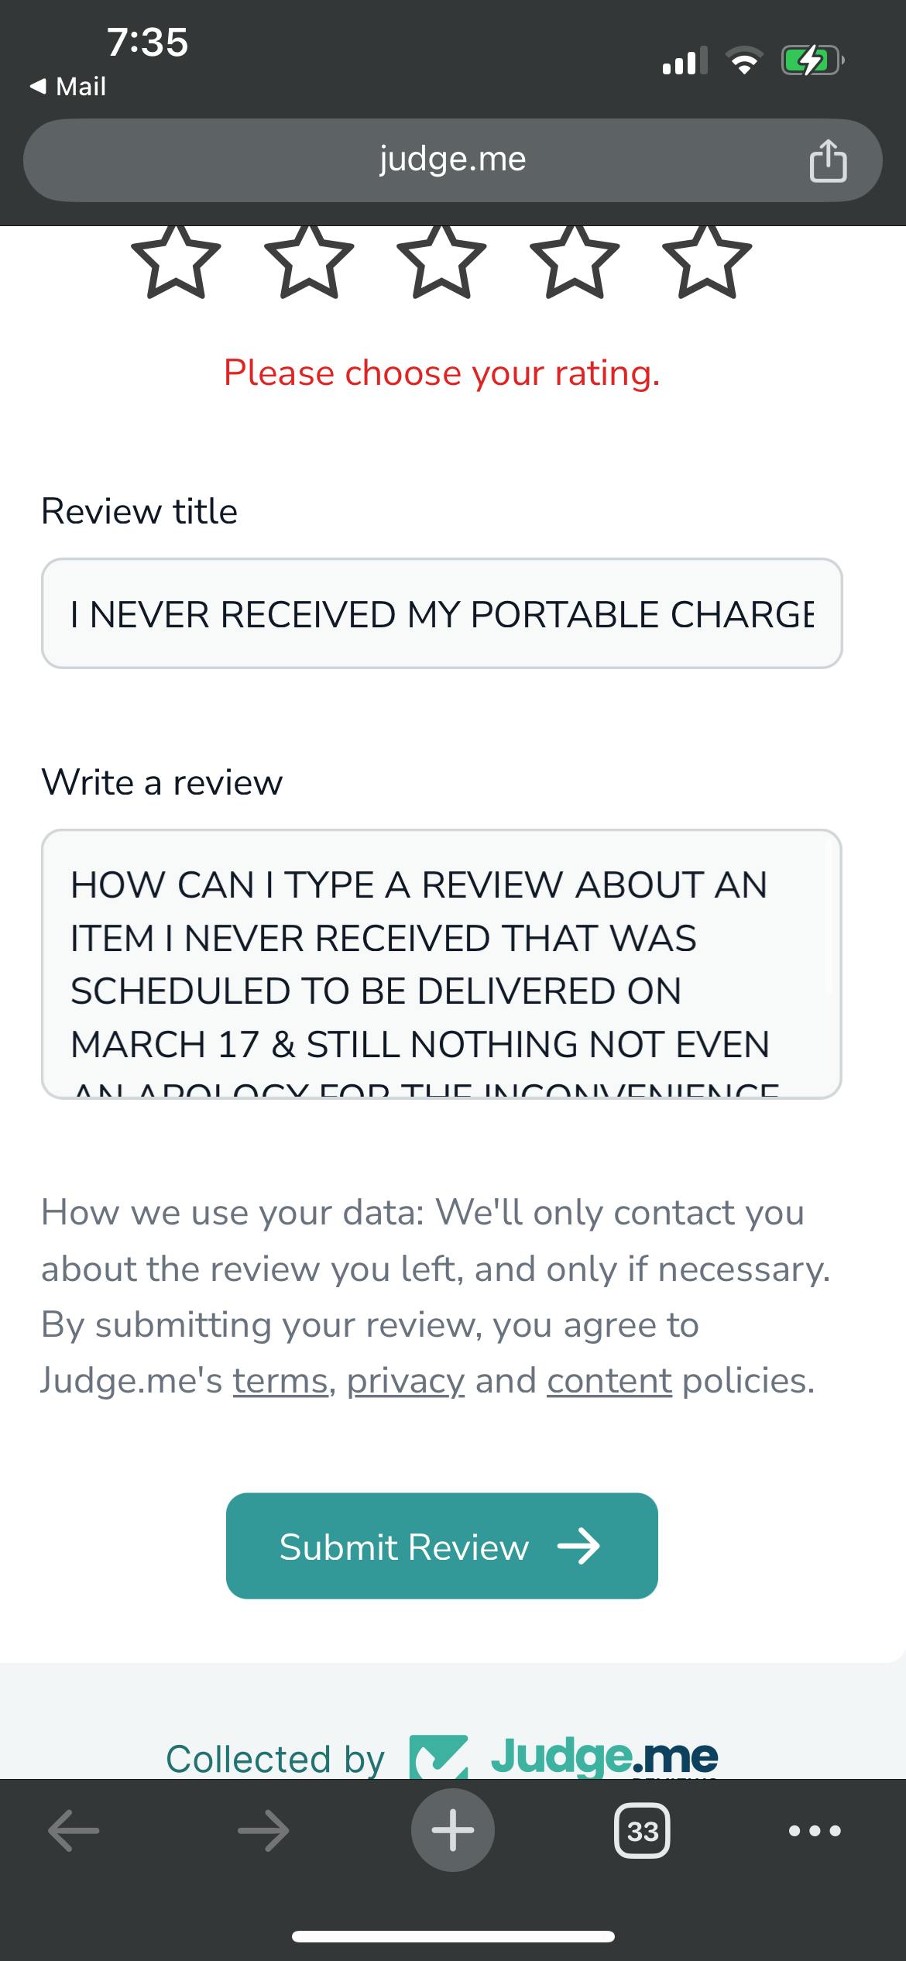The width and height of the screenshot is (906, 1961).
Task: Open the privacy policy link
Action: (405, 1381)
